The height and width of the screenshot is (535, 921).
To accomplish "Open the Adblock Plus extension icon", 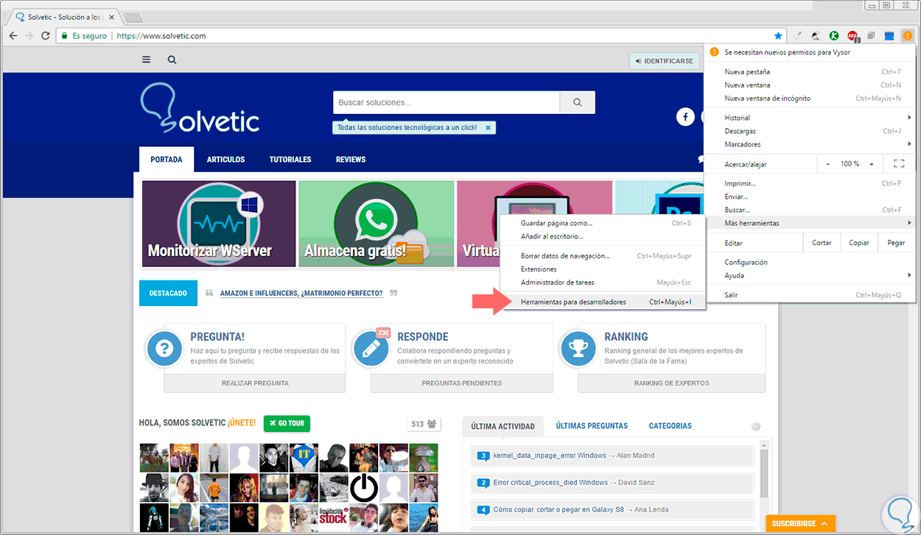I will (x=852, y=35).
